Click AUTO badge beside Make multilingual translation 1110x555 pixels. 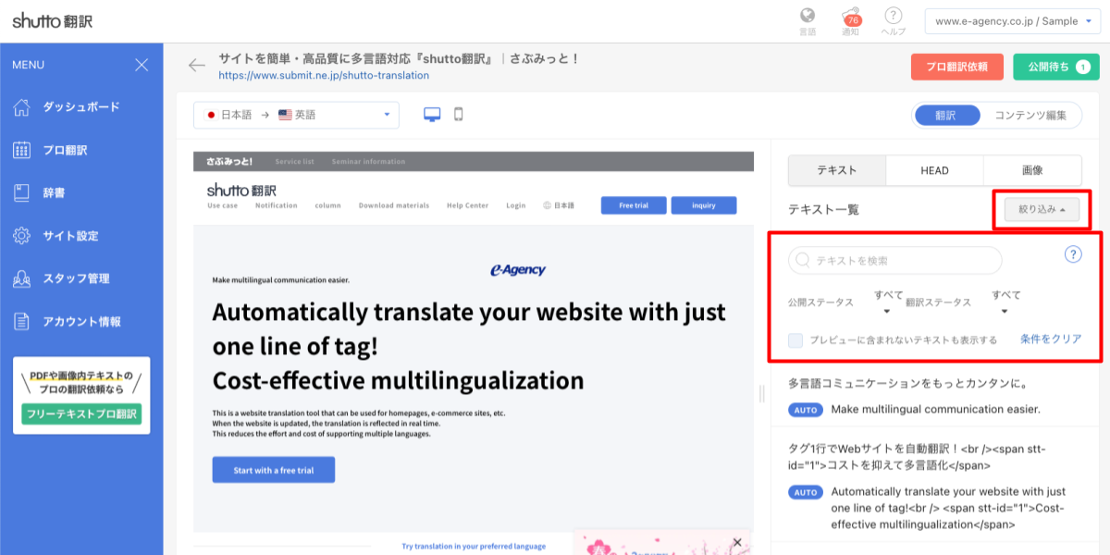(806, 409)
